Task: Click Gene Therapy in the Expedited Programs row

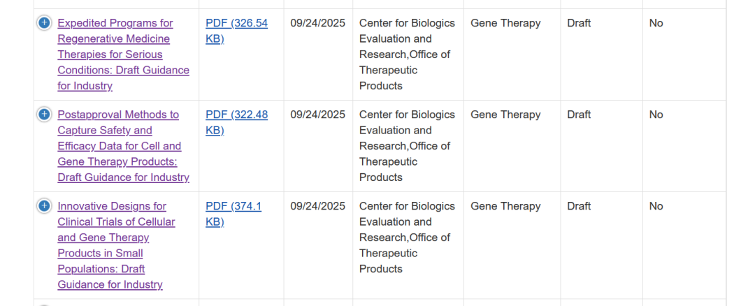Action: (505, 23)
